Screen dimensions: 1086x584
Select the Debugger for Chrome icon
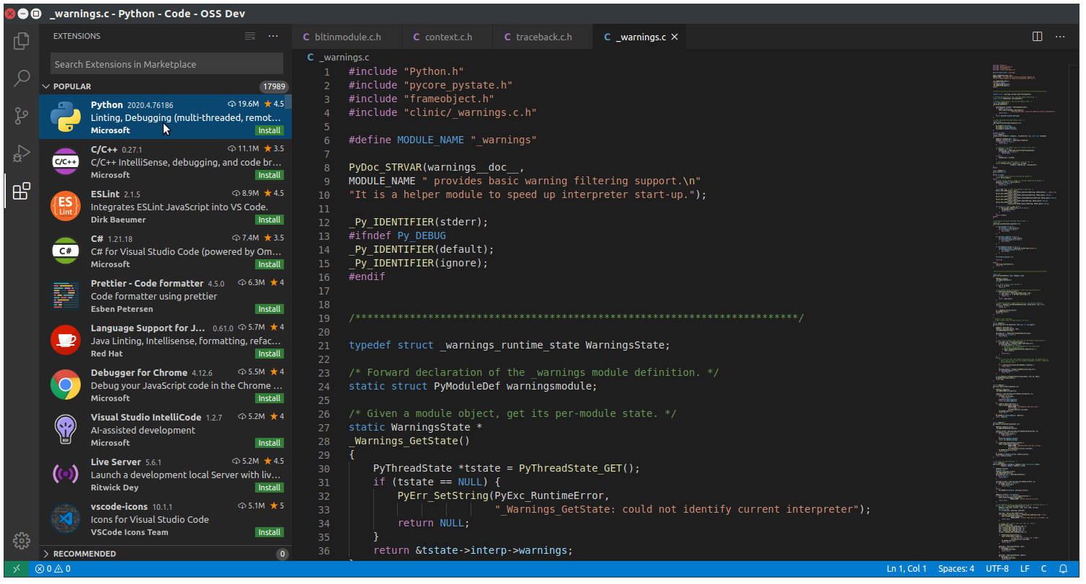pos(66,385)
